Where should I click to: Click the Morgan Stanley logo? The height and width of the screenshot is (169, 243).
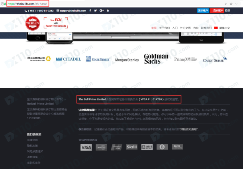(x=127, y=60)
